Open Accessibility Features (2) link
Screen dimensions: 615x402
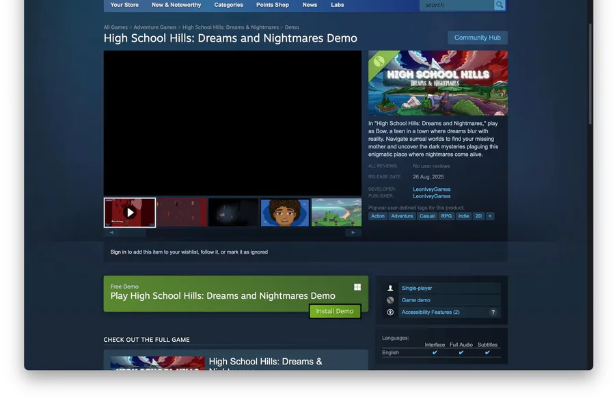click(430, 312)
